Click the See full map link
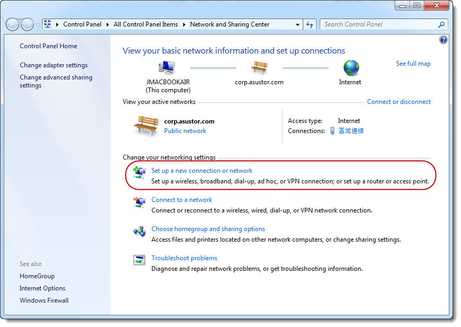 413,64
